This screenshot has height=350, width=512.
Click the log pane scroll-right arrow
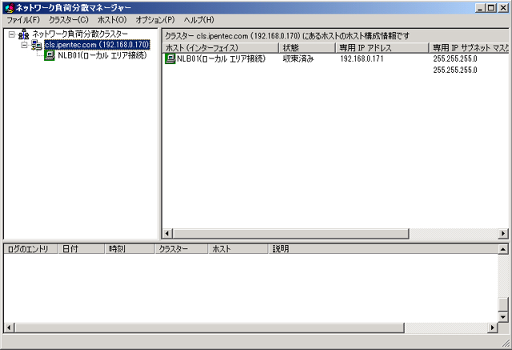493,328
